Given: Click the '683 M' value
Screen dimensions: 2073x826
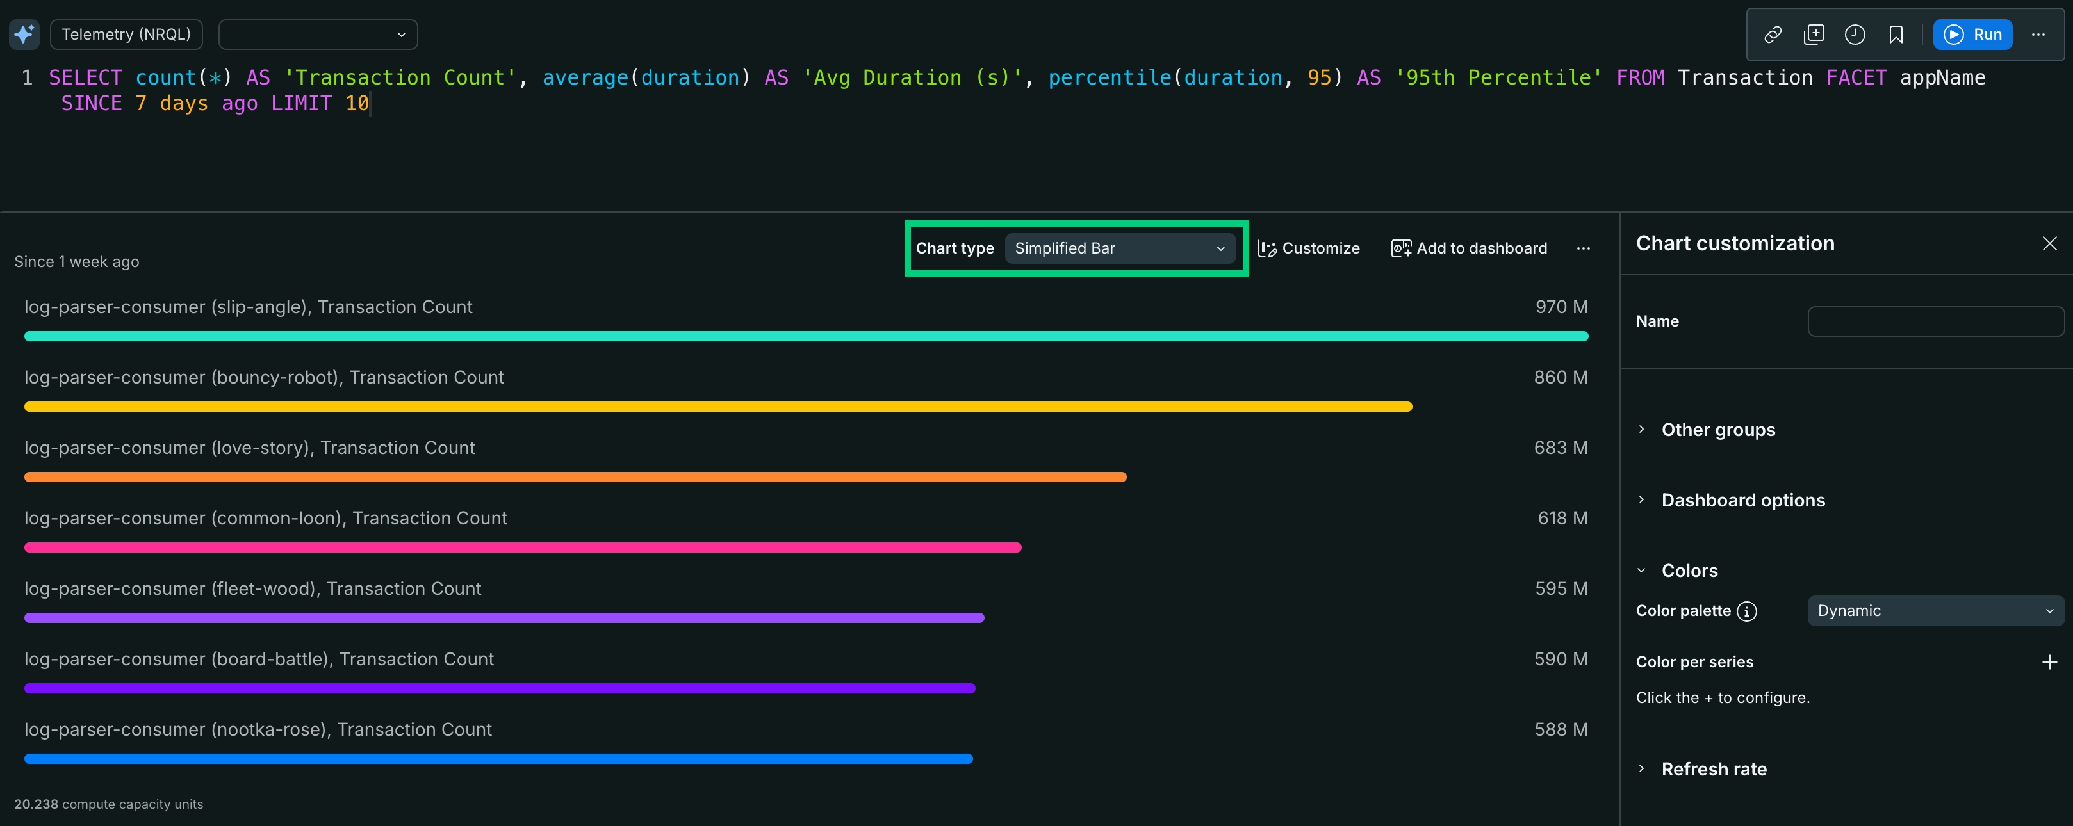Looking at the screenshot, I should 1561,448.
